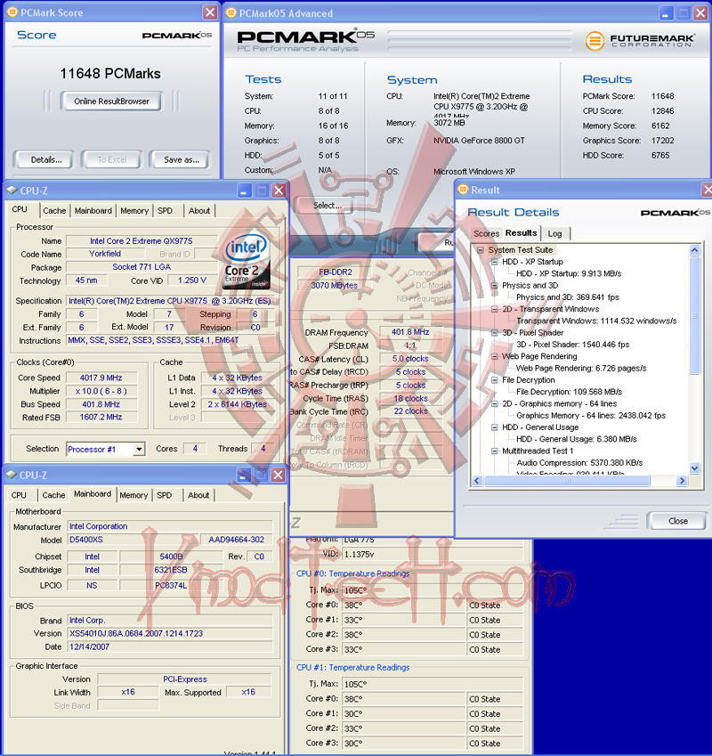Collapse the 2D - Transparent Windows node
The image size is (712, 756).
pyautogui.click(x=494, y=309)
